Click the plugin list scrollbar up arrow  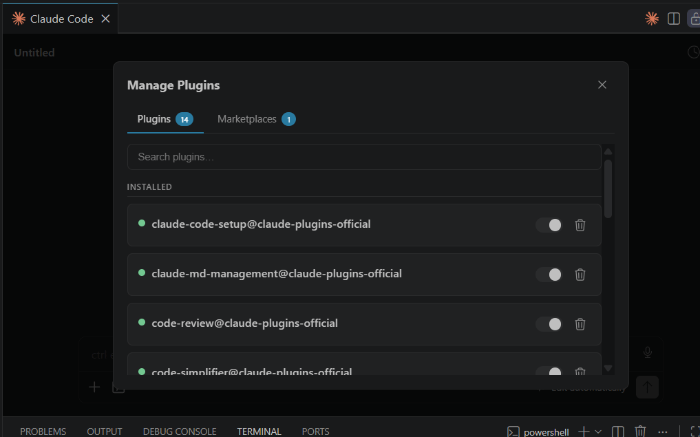[x=608, y=152]
